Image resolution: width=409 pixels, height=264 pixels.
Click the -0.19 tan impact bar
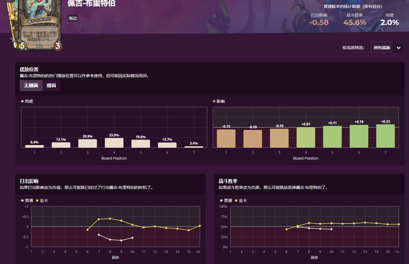pyautogui.click(x=253, y=139)
